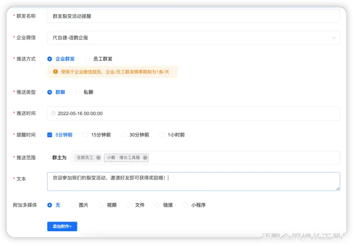Select 小程序 as attached media type
This screenshot has height=244, width=353.
(186, 205)
